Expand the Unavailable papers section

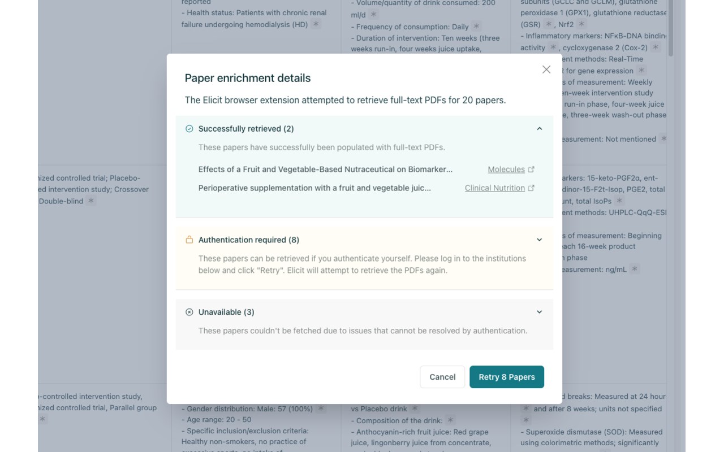click(x=539, y=312)
